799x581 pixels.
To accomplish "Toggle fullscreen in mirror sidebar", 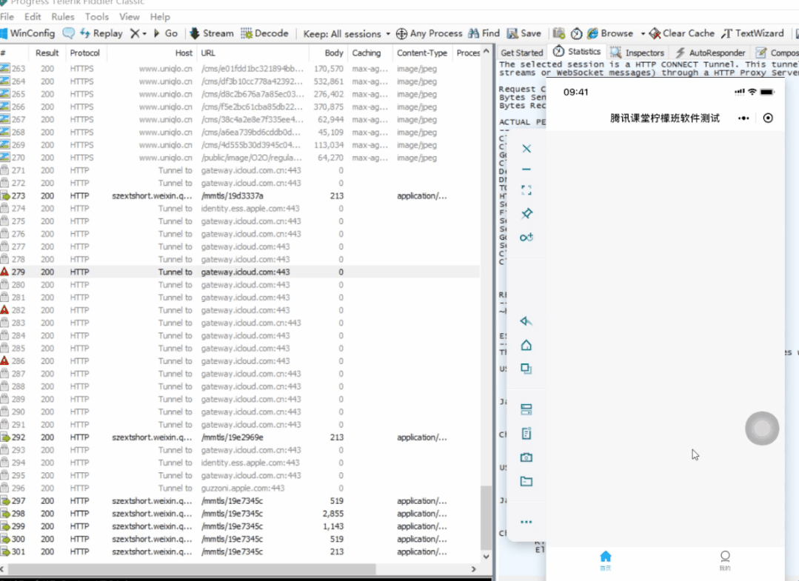I will [526, 190].
